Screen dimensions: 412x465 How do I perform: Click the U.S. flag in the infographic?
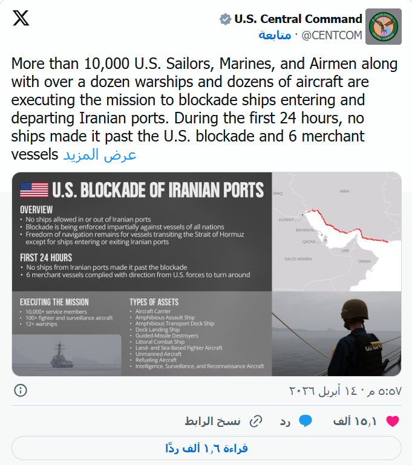click(34, 189)
